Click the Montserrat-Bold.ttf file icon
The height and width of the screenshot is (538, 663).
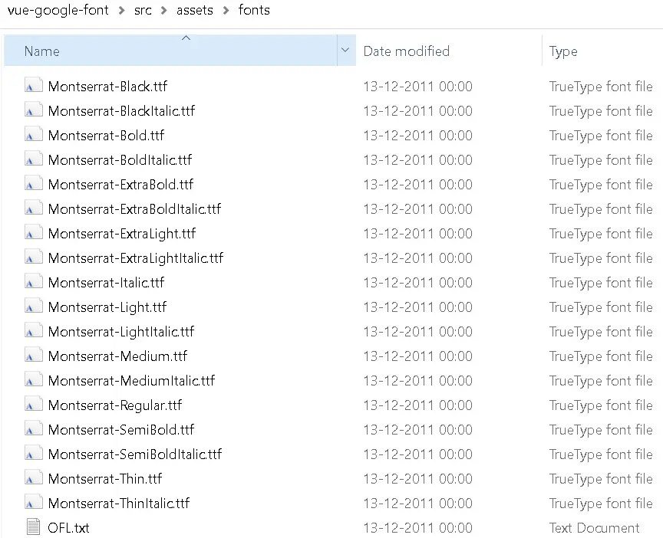pos(34,134)
